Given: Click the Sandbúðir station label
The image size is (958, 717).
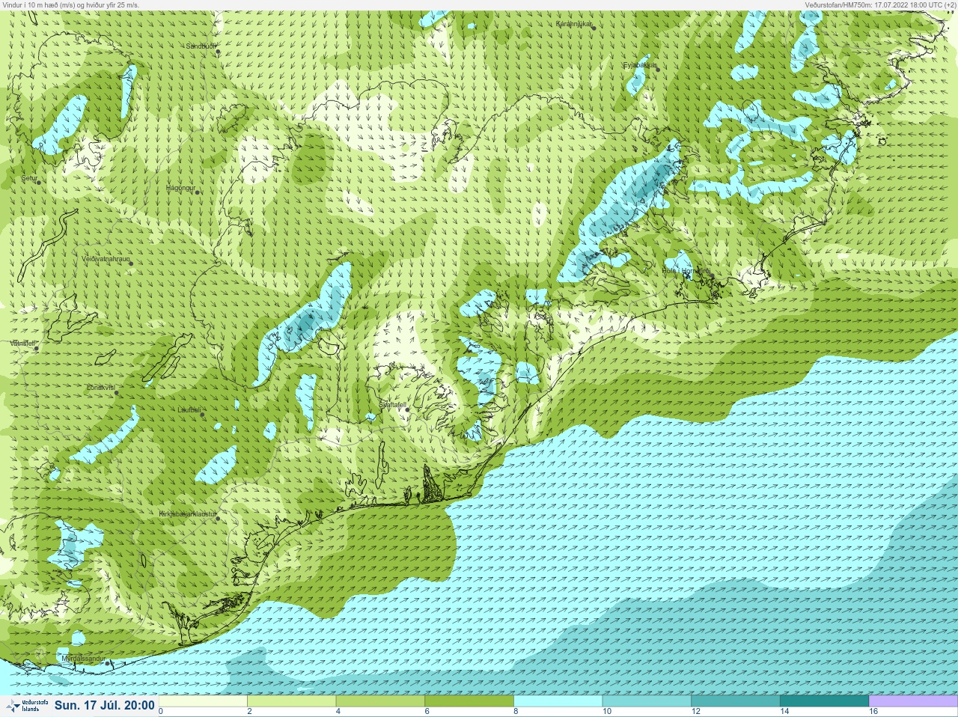Looking at the screenshot, I should coord(201,46).
